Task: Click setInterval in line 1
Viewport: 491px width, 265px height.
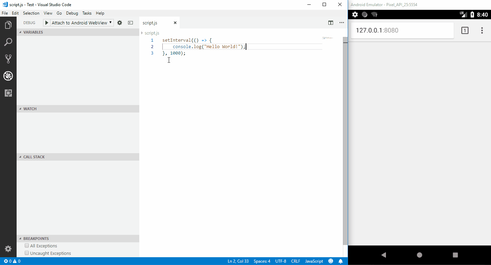Action: [177, 40]
